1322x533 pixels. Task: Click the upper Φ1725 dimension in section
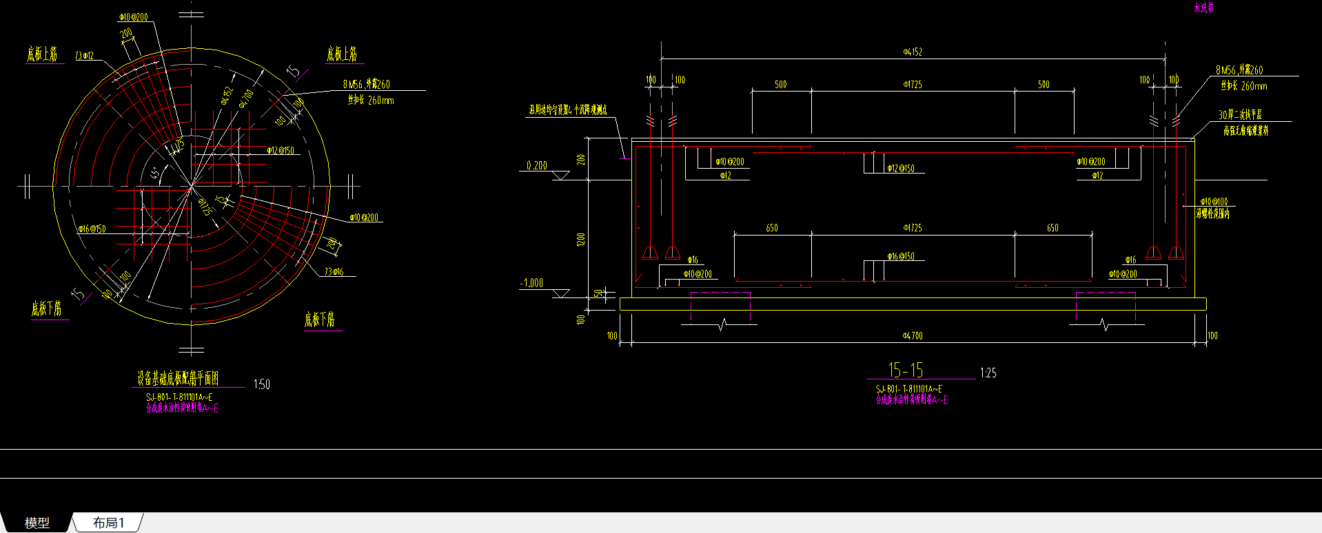[913, 84]
